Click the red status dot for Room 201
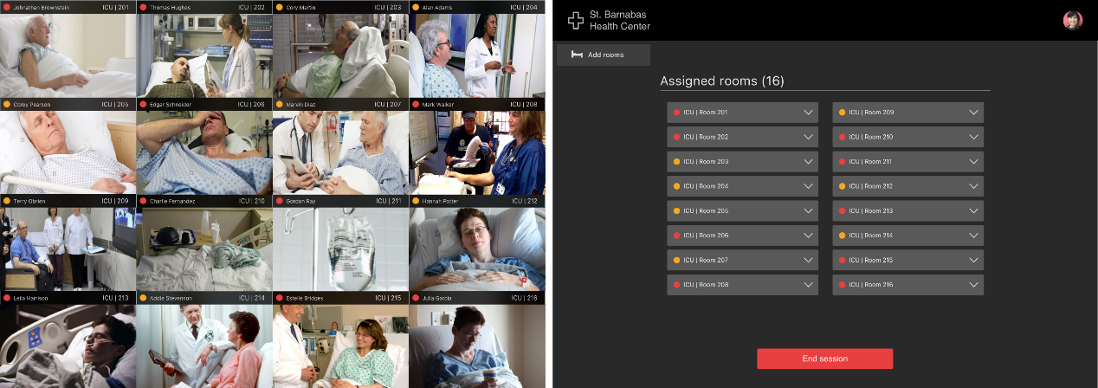 [x=677, y=113]
